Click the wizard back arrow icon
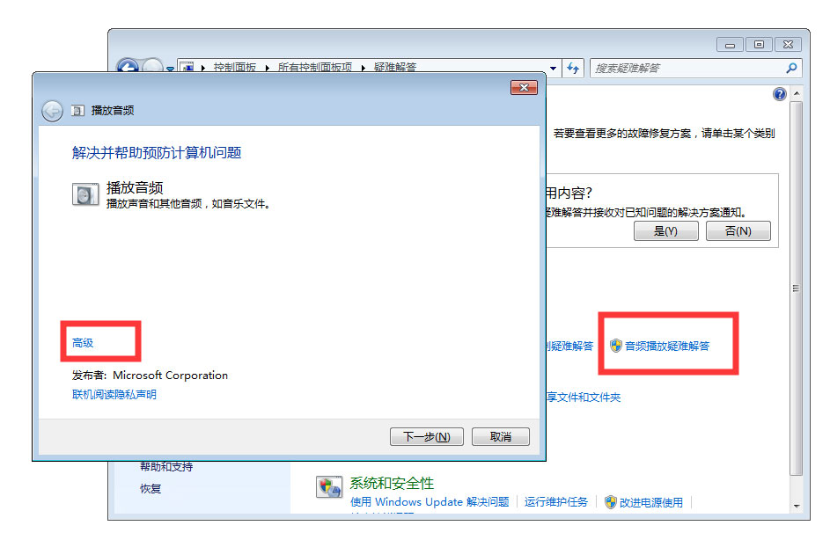 pyautogui.click(x=53, y=111)
